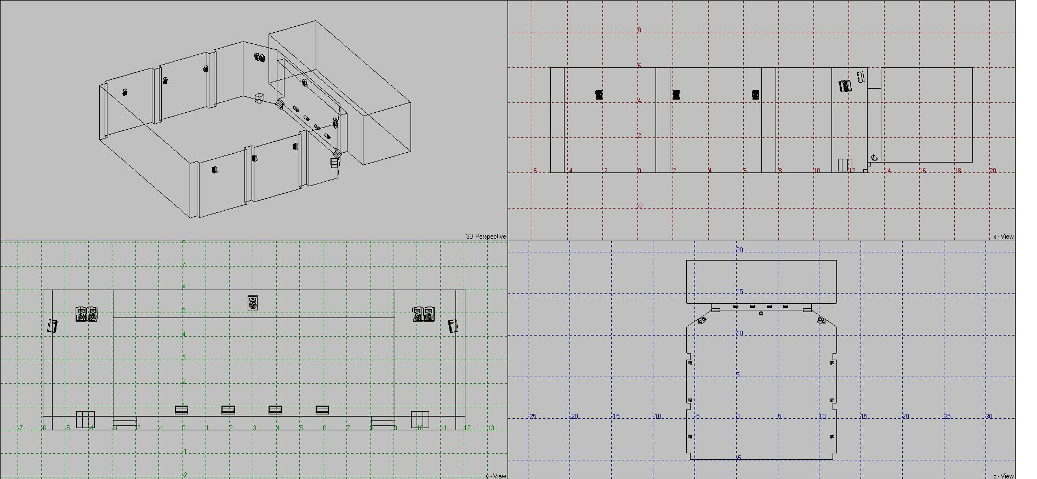Select fourth stage-edge speaker from left in z-View
Viewport: 1037px width, 479px height.
[x=786, y=307]
